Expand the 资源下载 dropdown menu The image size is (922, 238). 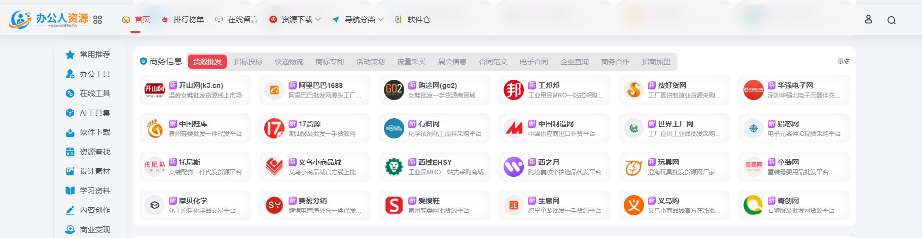click(295, 20)
